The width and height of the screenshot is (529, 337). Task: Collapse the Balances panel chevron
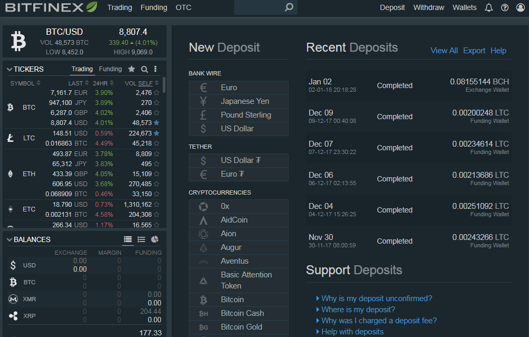click(x=10, y=239)
